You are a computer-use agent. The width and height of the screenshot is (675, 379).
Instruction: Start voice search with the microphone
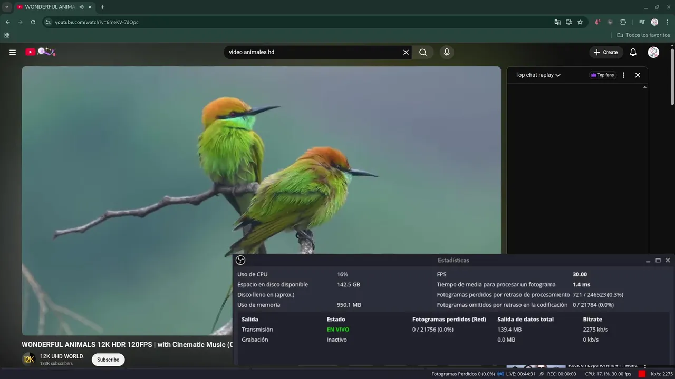click(x=447, y=52)
